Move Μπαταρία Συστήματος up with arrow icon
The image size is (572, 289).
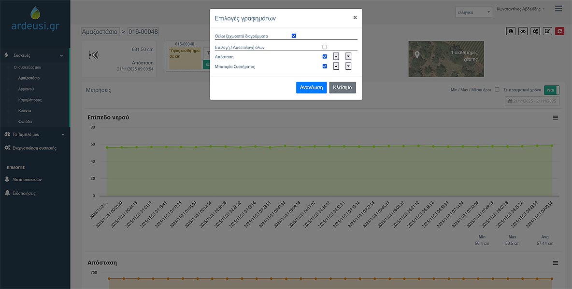coord(336,66)
